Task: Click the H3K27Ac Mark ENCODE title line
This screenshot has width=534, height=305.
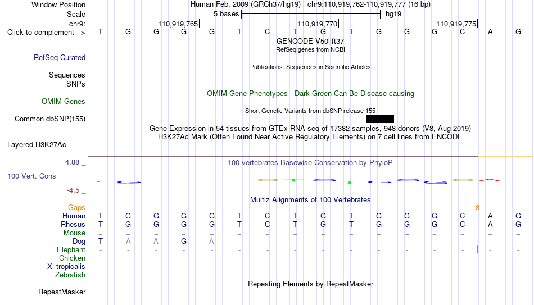Action: 310,137
